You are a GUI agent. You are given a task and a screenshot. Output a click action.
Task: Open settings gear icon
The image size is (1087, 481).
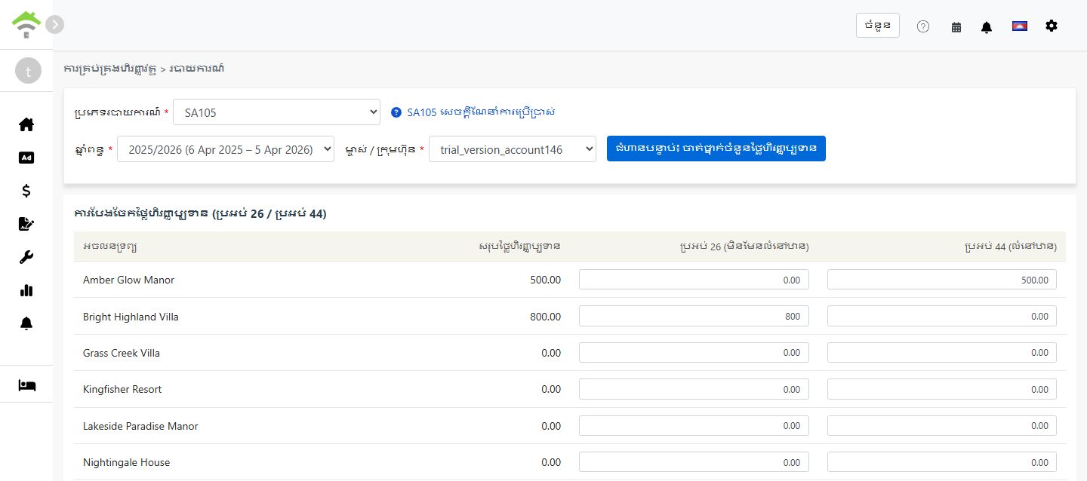(x=1052, y=26)
